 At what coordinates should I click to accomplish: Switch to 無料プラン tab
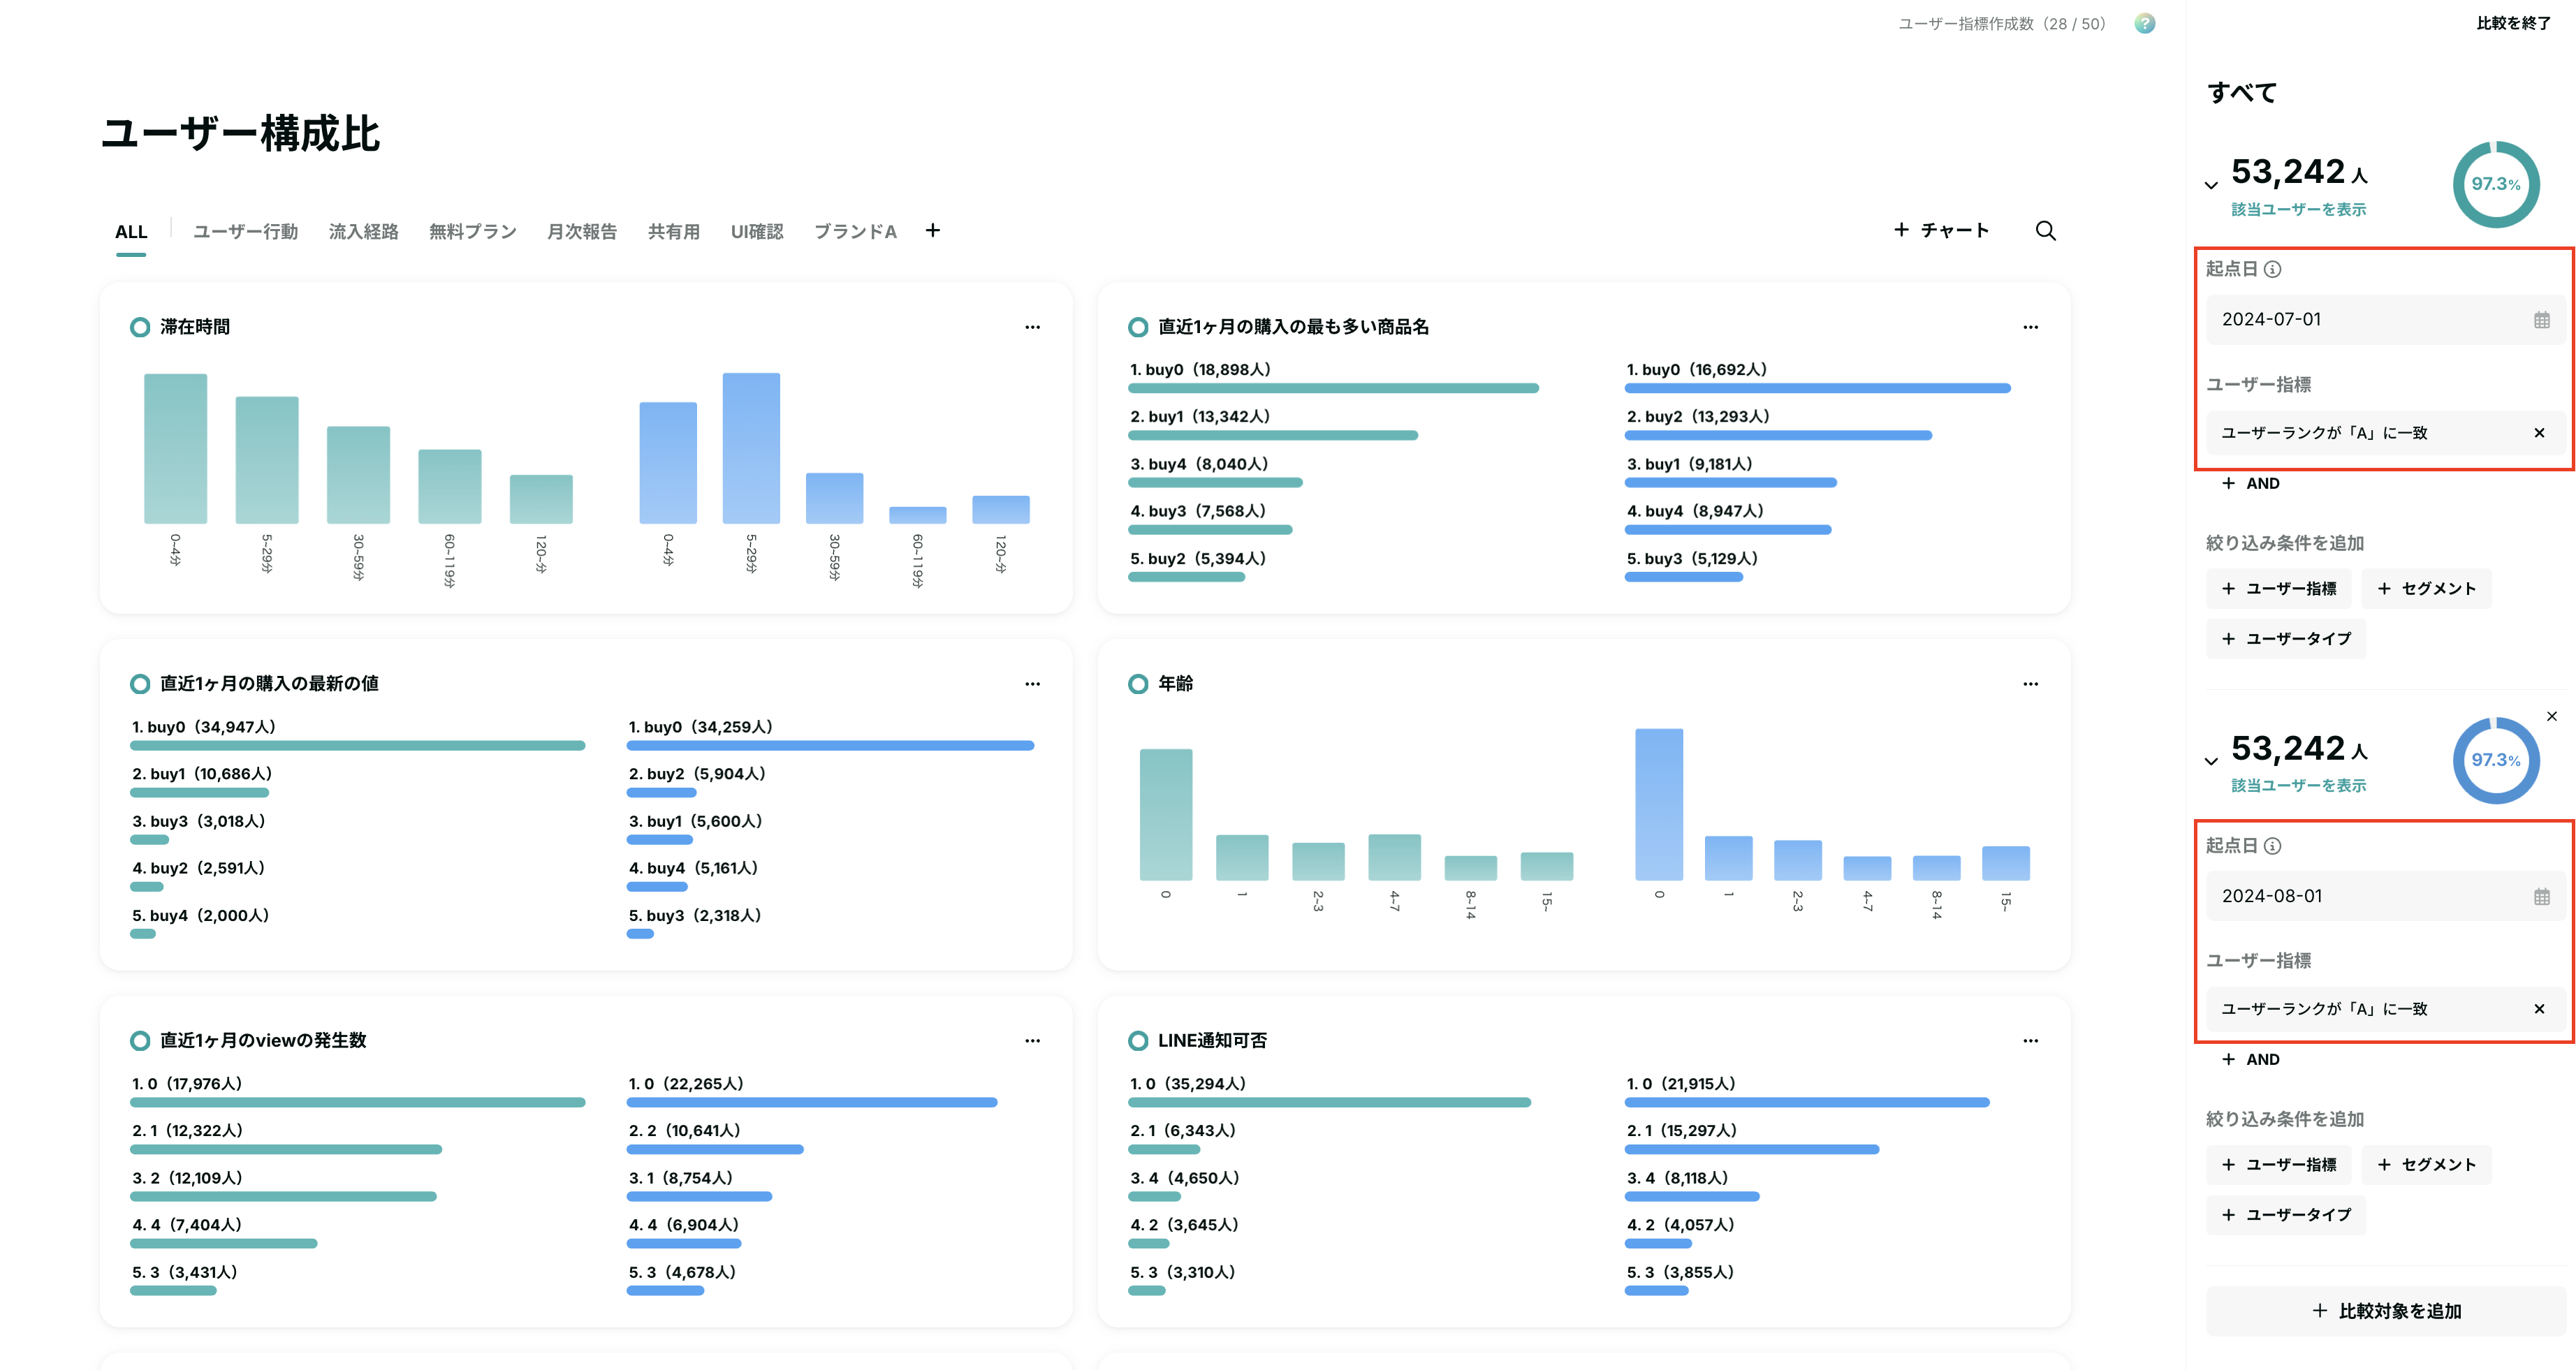473,232
